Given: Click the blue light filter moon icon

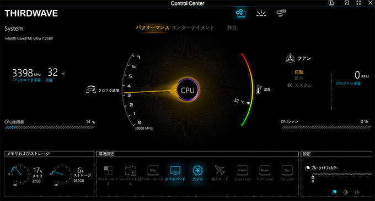Looking at the screenshot, I should pos(307,168).
